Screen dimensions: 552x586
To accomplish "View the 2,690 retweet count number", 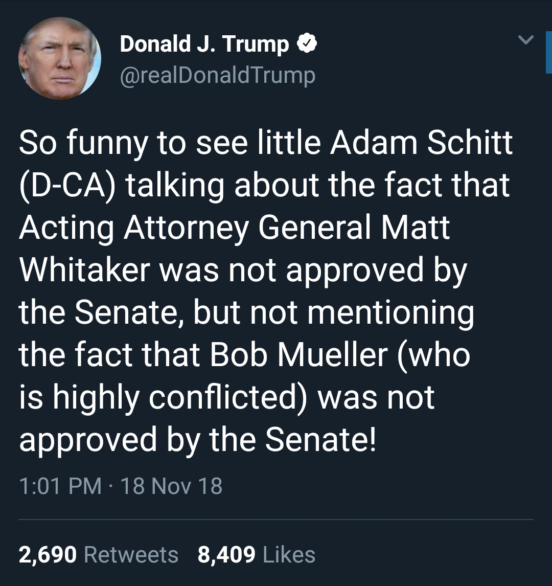I will coord(48,555).
